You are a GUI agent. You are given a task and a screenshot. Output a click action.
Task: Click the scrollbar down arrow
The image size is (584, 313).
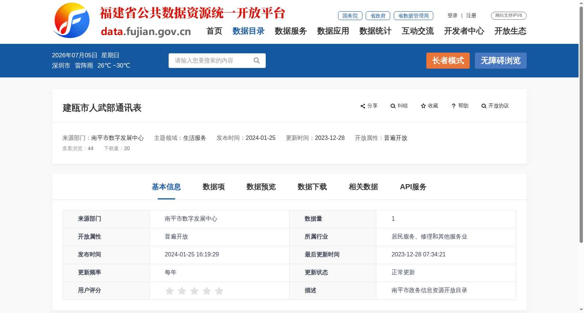(581, 310)
